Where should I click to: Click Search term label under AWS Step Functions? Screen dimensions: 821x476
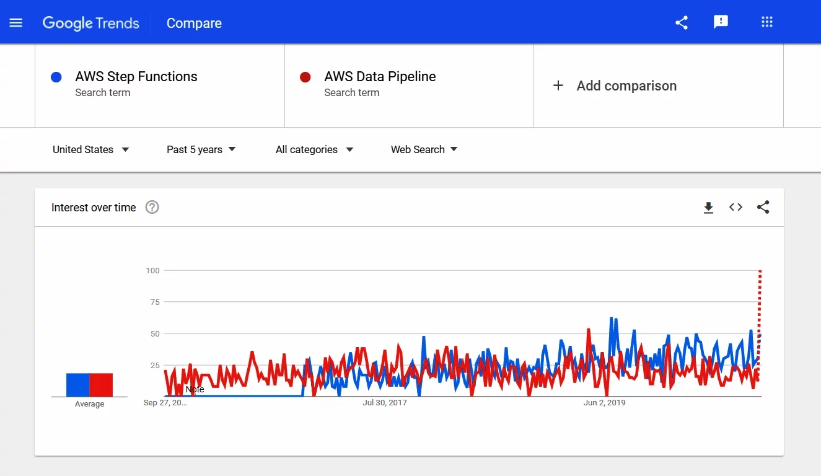[103, 92]
